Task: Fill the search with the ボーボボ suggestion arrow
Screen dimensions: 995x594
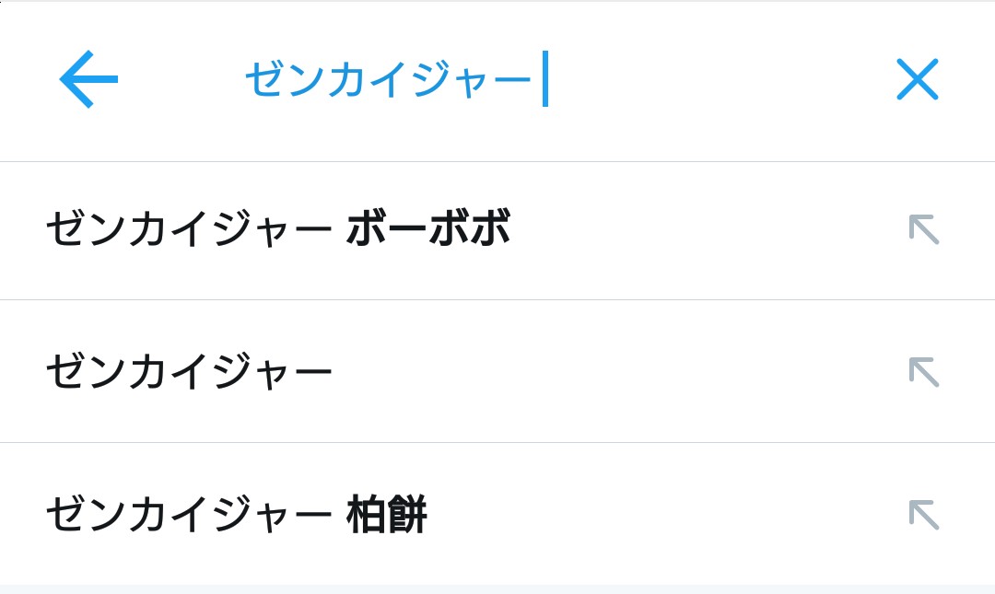Action: click(x=923, y=229)
